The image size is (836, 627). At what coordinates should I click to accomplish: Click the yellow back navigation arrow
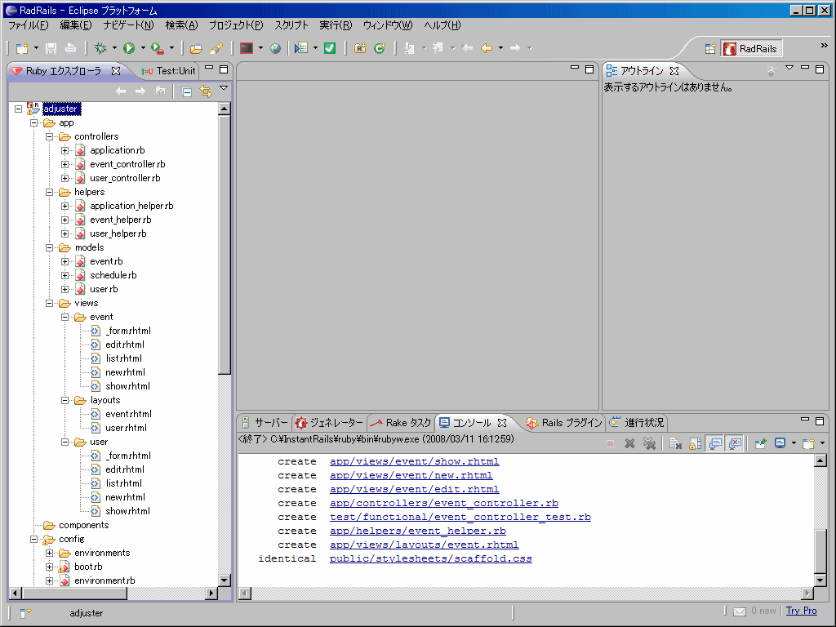[487, 48]
